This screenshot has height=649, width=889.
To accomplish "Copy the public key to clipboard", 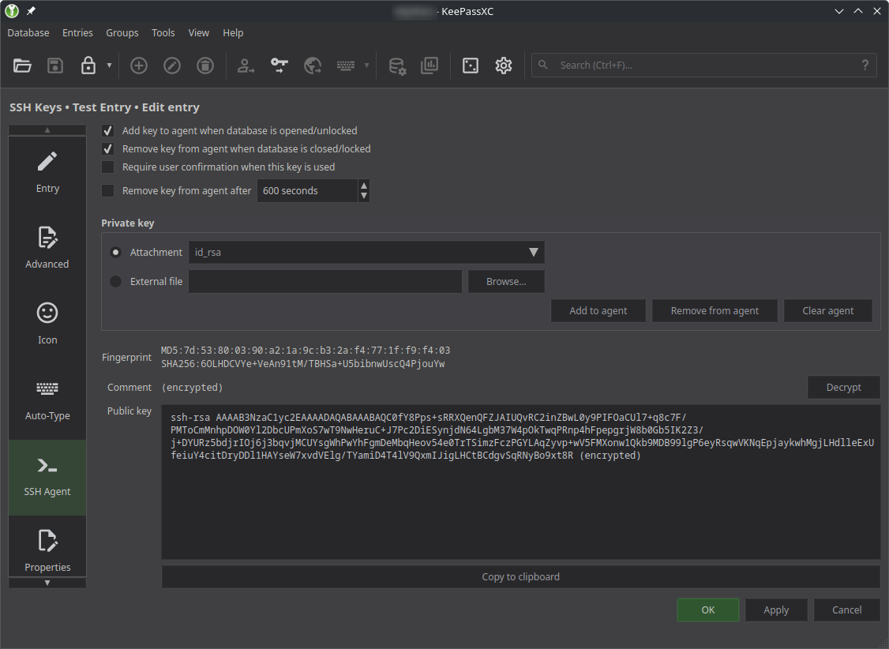I will click(520, 576).
